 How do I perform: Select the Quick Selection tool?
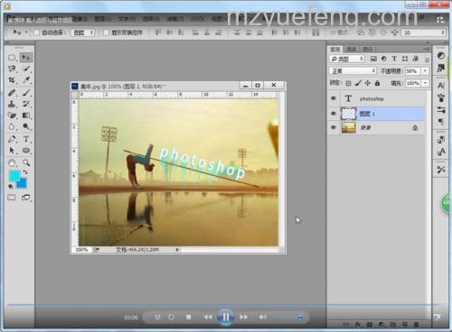[26, 69]
